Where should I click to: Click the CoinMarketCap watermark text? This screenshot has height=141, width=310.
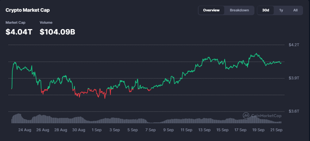[x=265, y=116]
